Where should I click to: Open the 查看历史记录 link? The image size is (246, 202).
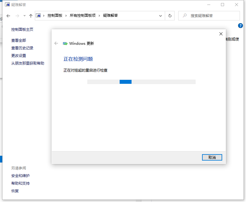pos(22,48)
